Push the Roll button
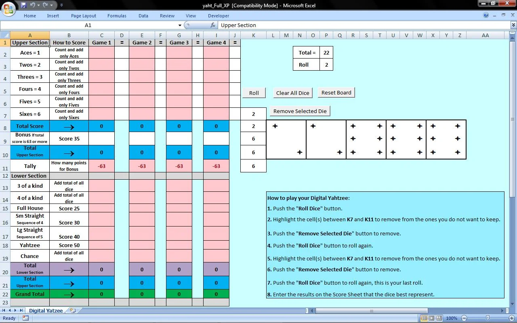This screenshot has height=323, width=517. coord(254,92)
